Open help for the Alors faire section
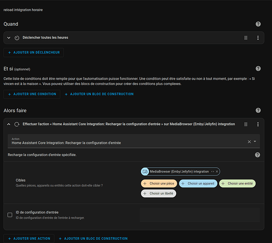Viewport: 272px width, 243px height. point(258,110)
